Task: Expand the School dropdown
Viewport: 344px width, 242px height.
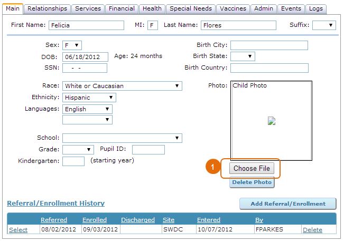Action: (x=122, y=138)
